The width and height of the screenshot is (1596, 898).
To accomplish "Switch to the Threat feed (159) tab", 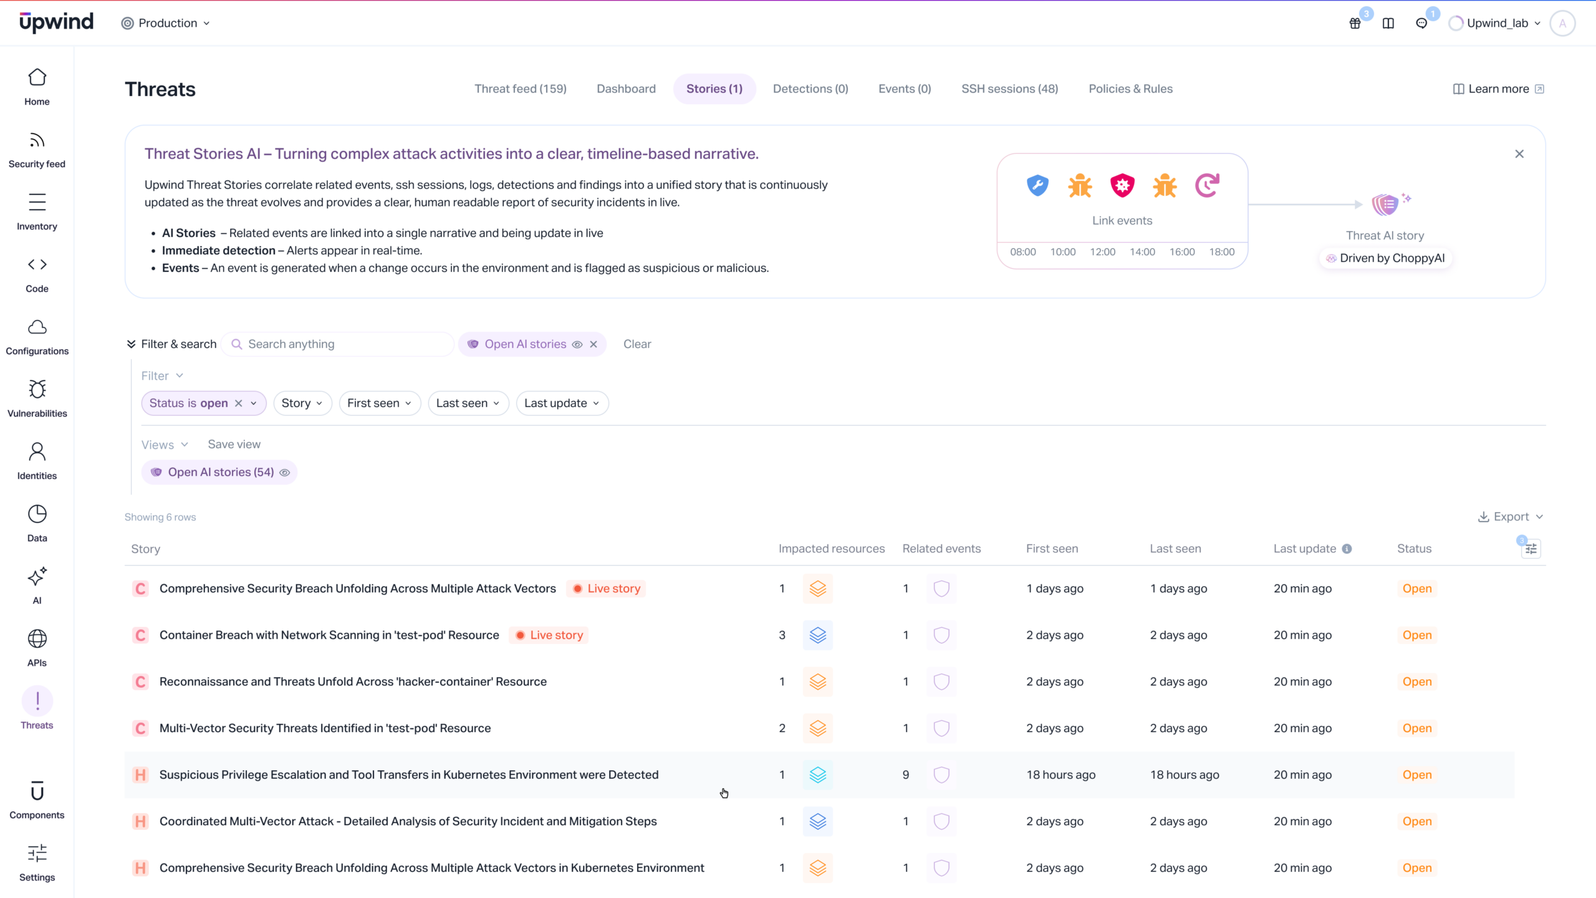I will pyautogui.click(x=520, y=89).
